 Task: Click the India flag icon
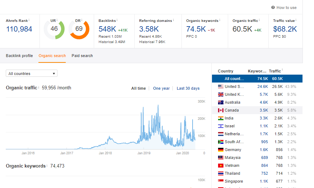coord(221,118)
